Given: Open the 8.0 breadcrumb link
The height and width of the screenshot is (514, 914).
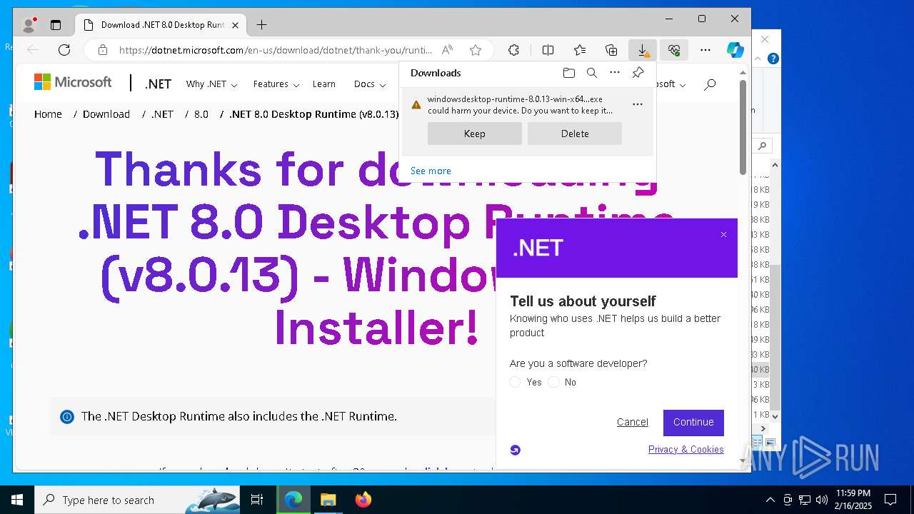Looking at the screenshot, I should [x=201, y=114].
